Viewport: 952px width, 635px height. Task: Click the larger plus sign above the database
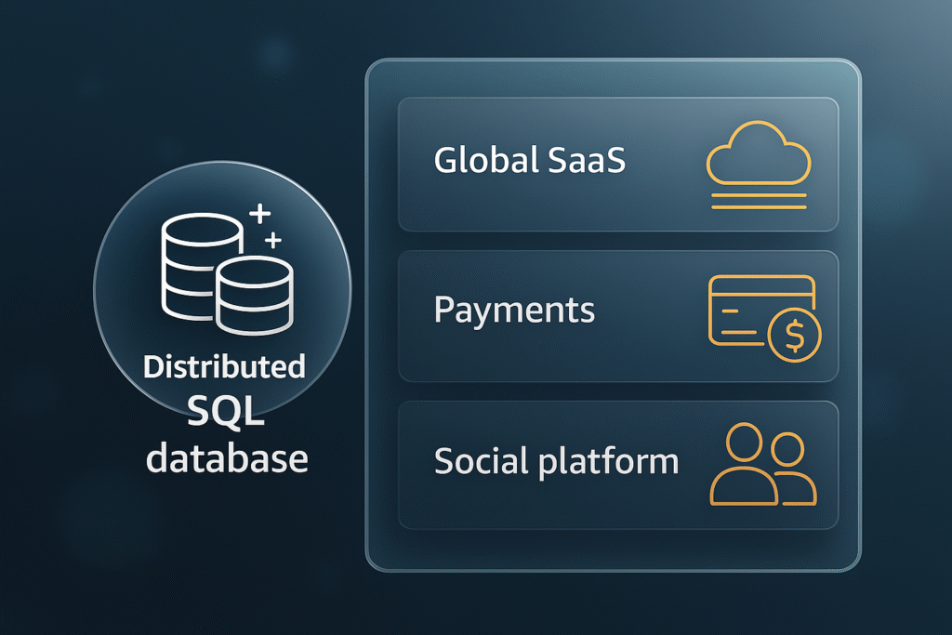tap(261, 214)
